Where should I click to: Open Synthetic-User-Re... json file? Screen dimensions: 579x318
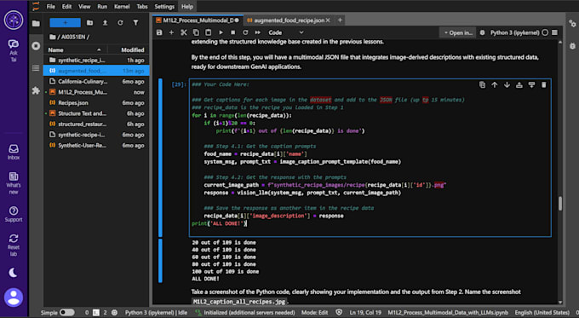(x=96, y=145)
